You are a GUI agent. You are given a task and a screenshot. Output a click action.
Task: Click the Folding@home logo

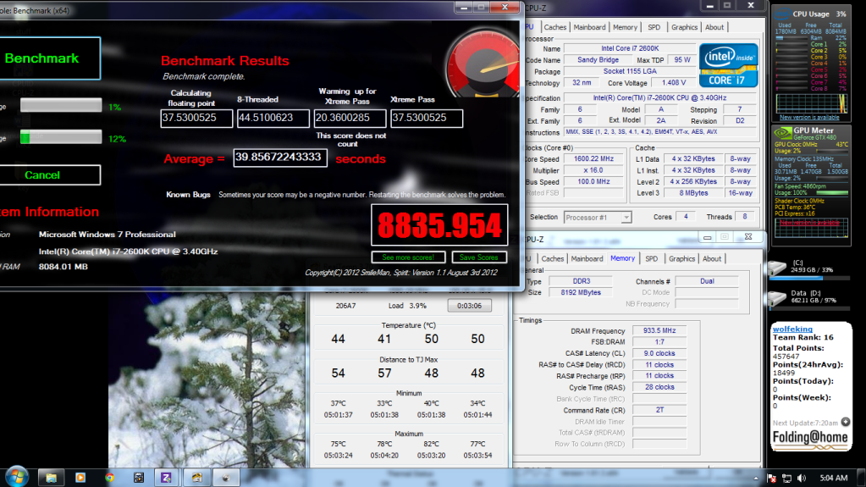(810, 438)
